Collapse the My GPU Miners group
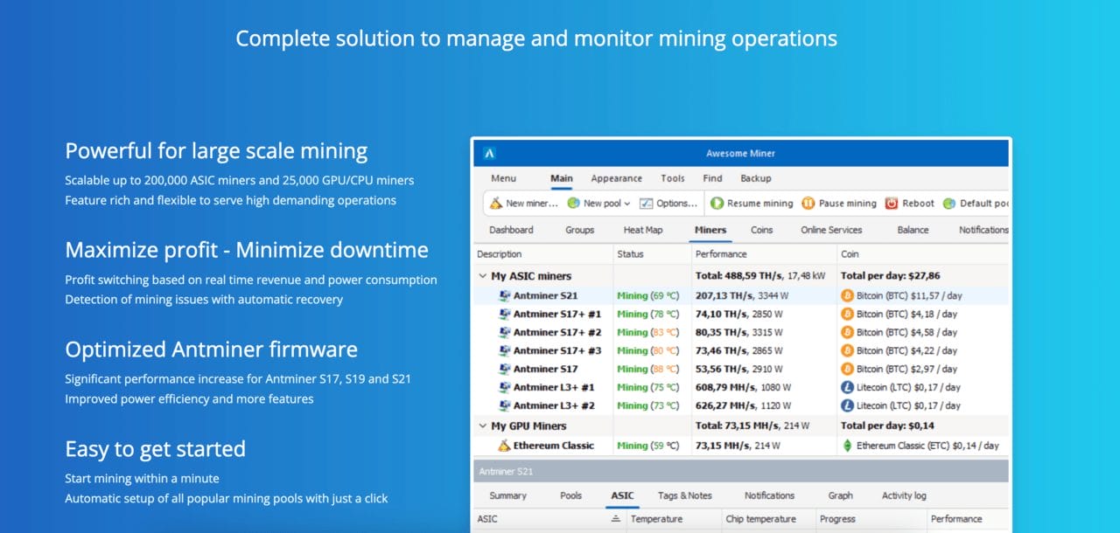 483,426
